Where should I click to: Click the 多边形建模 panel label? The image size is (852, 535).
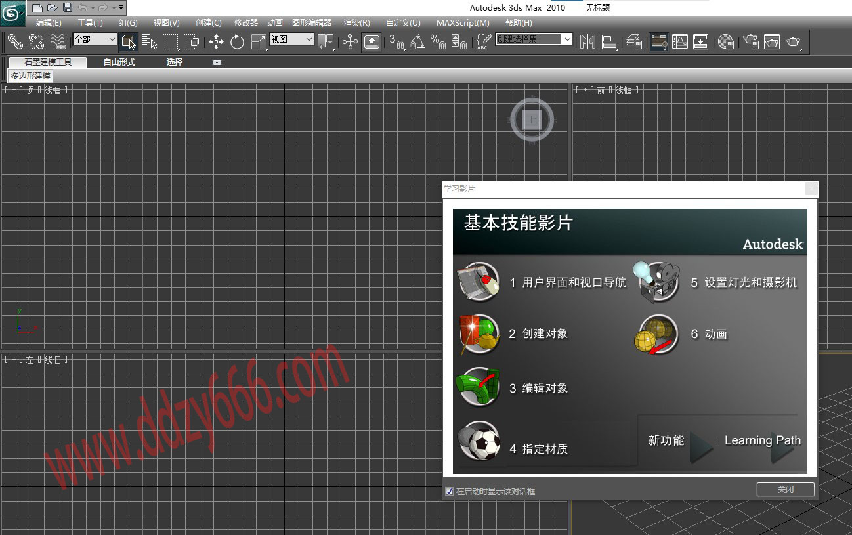(30, 76)
